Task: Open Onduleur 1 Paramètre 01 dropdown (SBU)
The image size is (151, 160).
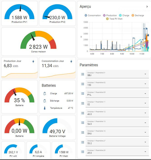Action: pyautogui.click(x=117, y=74)
